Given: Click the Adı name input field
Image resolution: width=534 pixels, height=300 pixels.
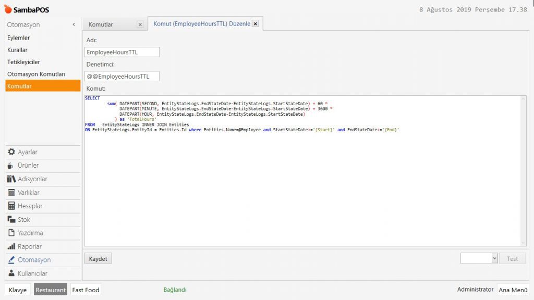Looking at the screenshot, I should tap(122, 52).
